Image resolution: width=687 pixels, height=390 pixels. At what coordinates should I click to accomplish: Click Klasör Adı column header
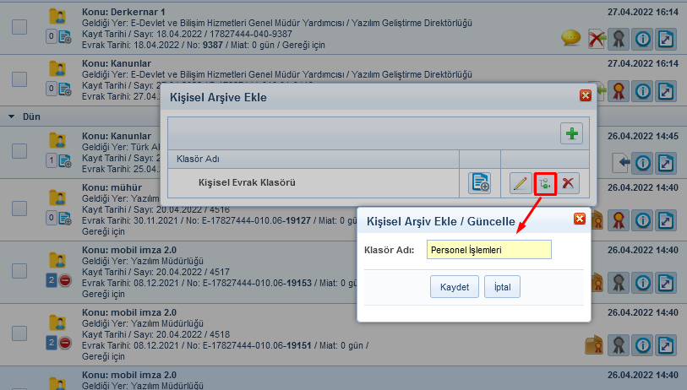[198, 158]
